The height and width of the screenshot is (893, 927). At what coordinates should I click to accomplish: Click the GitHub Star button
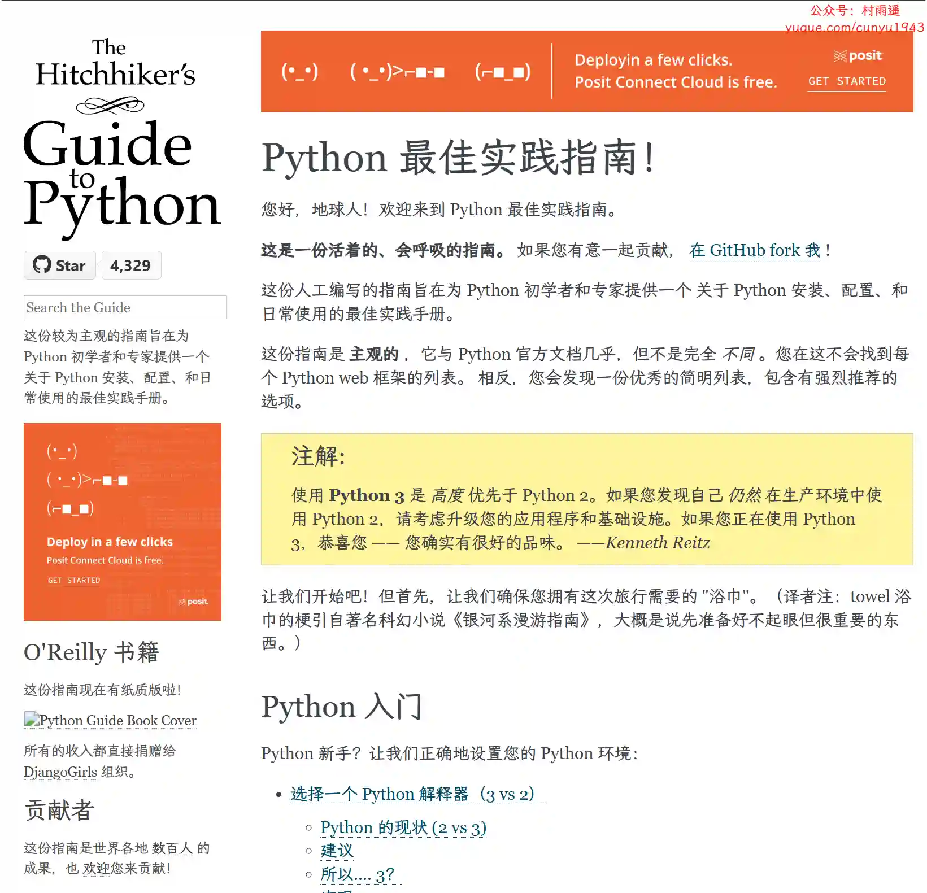point(60,265)
